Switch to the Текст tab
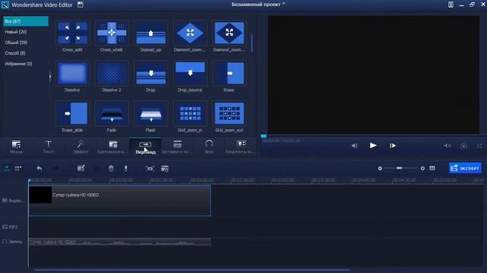487x273 pixels. click(x=49, y=146)
